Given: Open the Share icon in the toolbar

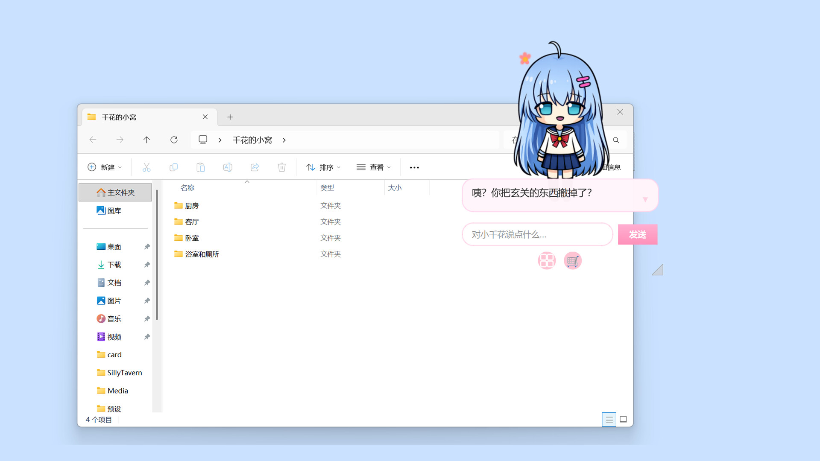Looking at the screenshot, I should (x=255, y=167).
